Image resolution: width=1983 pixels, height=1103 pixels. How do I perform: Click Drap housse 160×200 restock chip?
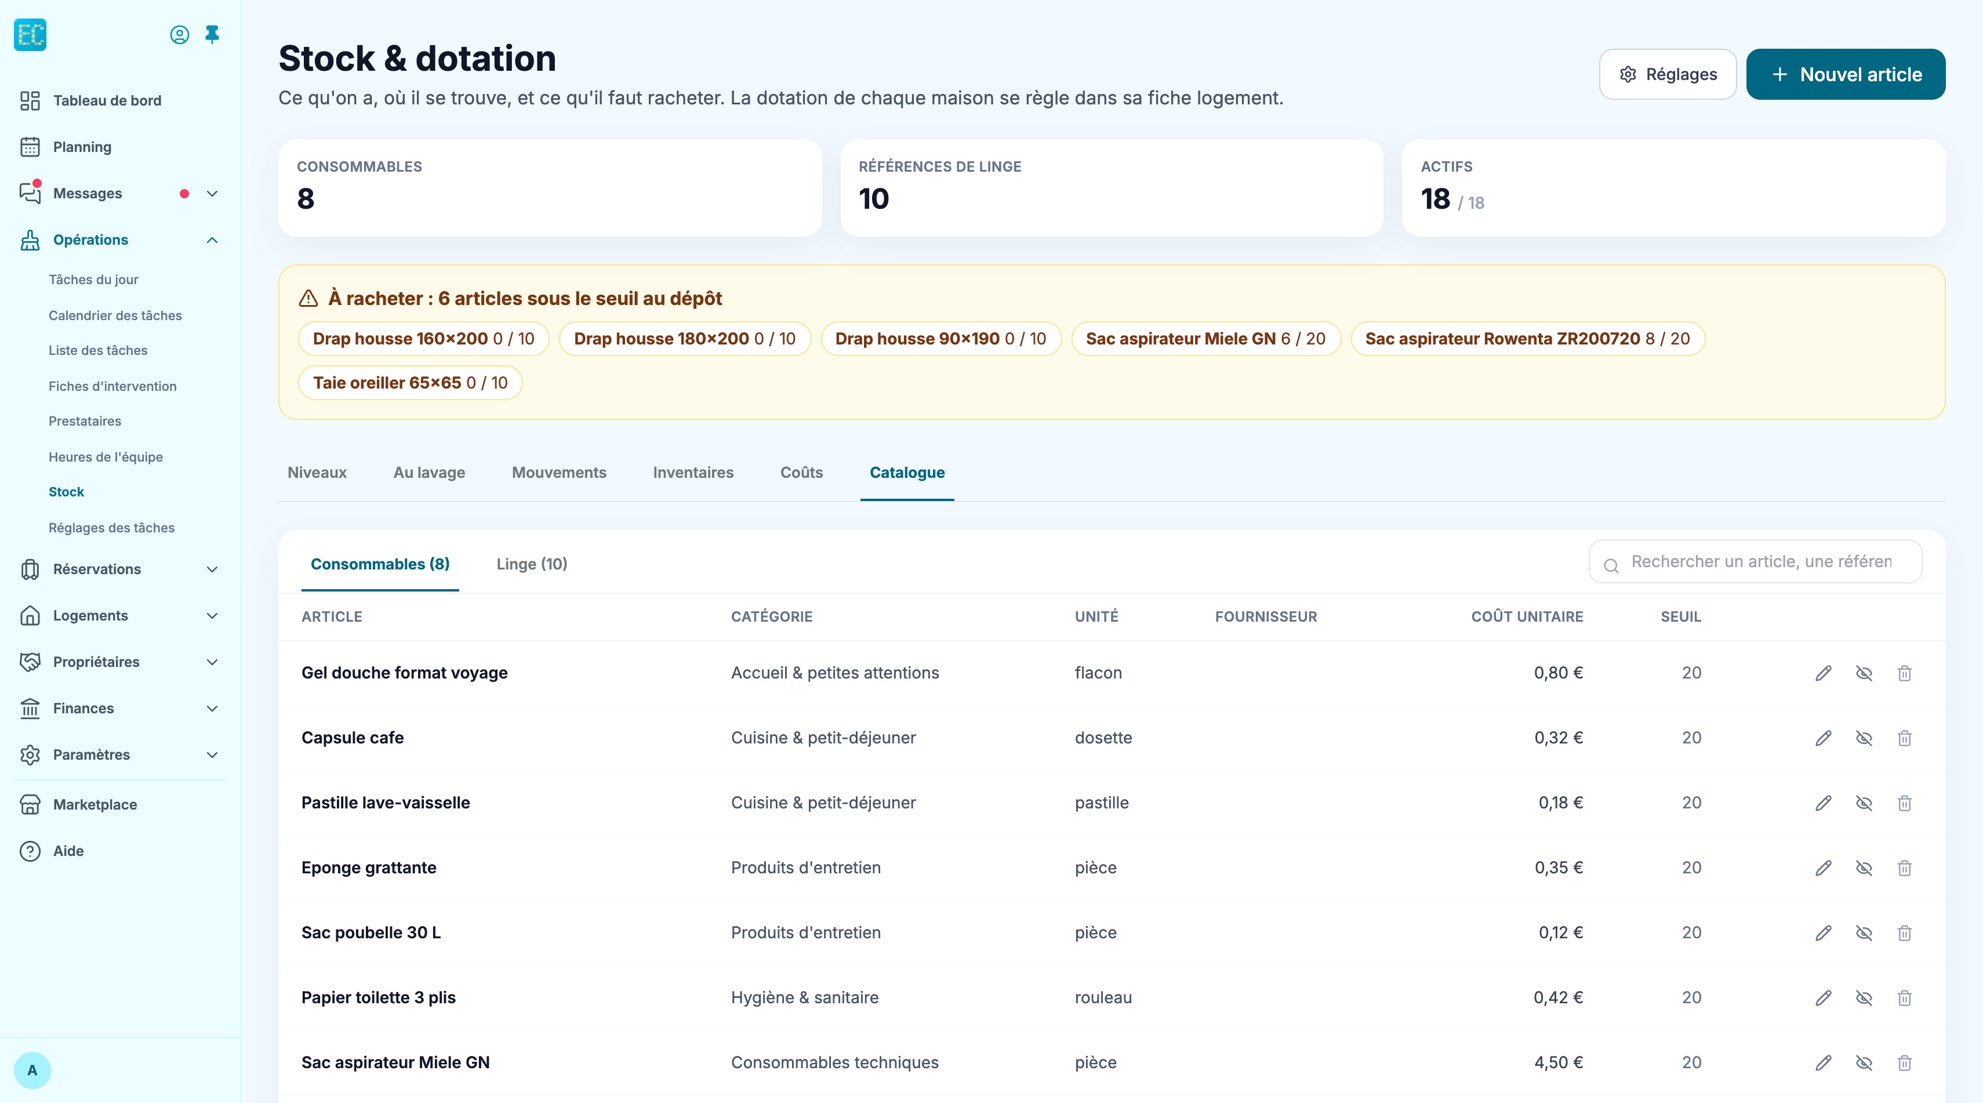(423, 339)
